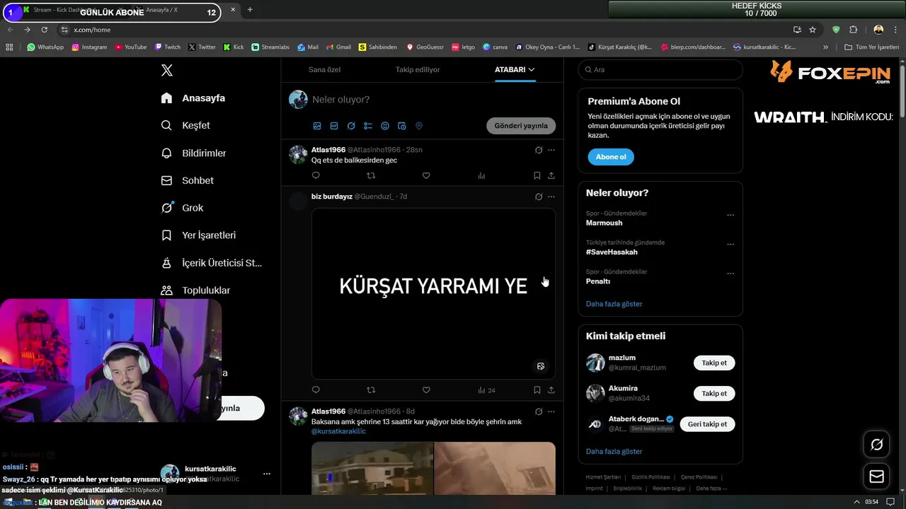906x509 pixels.
Task: Open Streamlabs bookmark
Action: 270,47
